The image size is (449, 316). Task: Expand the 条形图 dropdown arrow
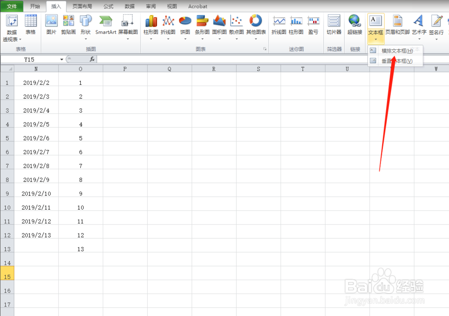[202, 39]
